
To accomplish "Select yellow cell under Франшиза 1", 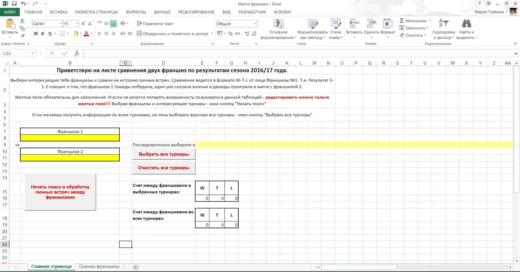I will [70, 138].
